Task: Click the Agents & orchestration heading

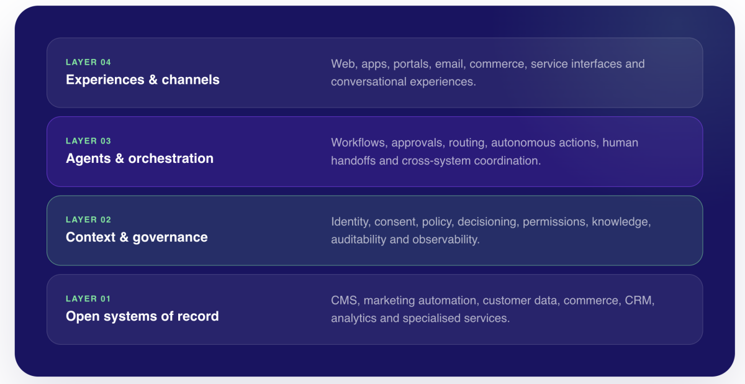Action: tap(140, 158)
